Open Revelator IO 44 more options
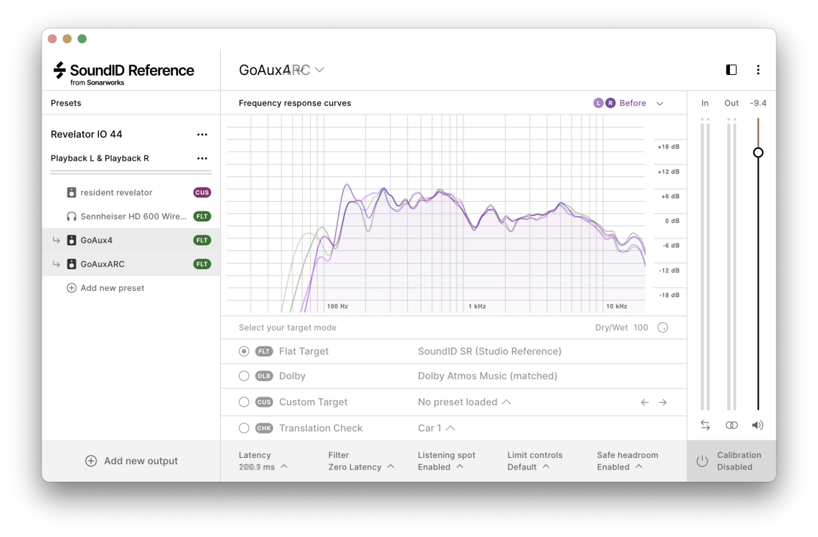 (202, 134)
